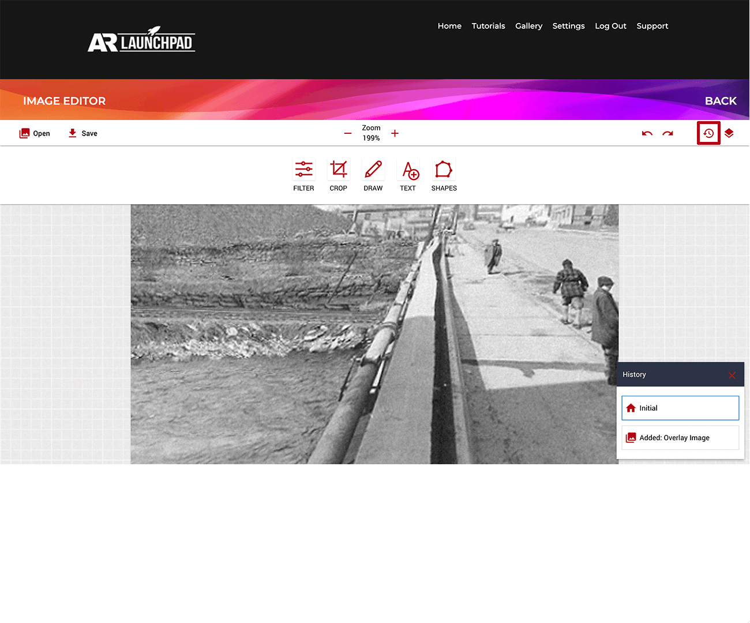Open the Gallery page

tap(528, 26)
